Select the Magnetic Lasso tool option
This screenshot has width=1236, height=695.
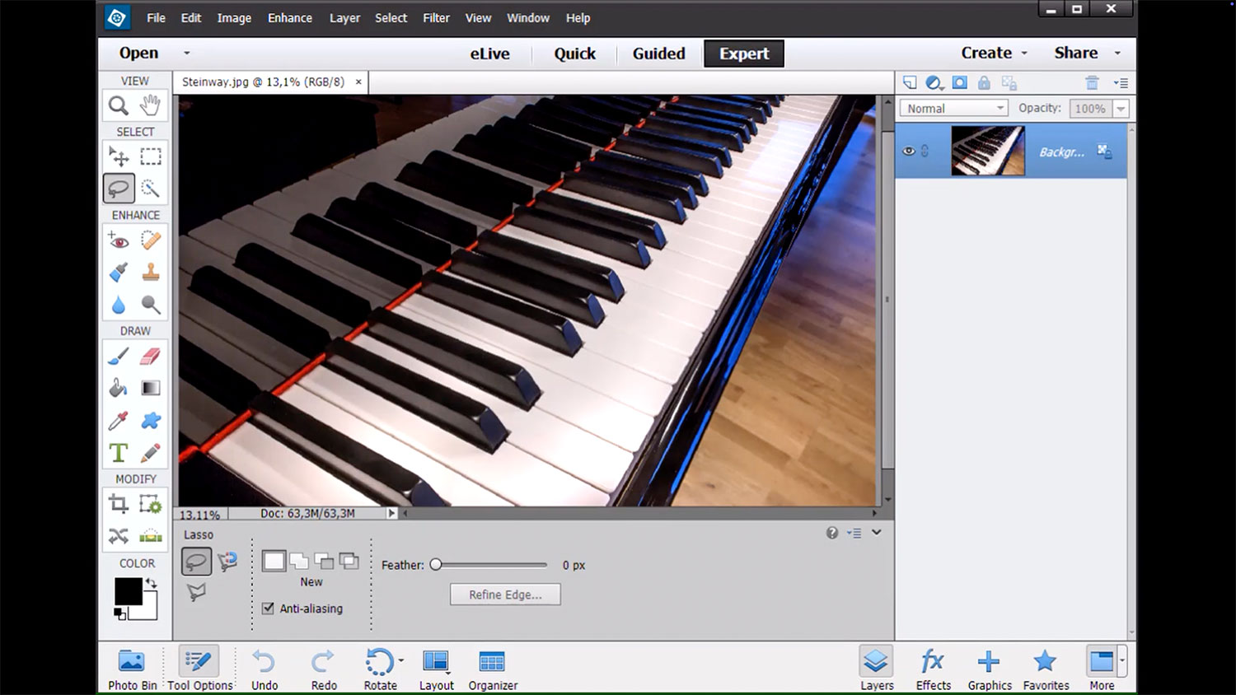tap(227, 562)
